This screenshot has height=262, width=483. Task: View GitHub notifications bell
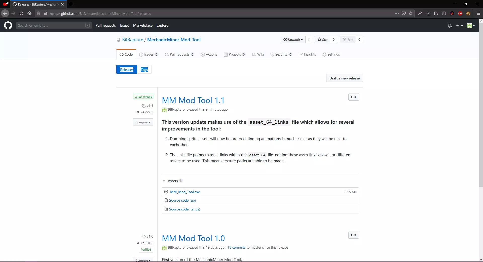[450, 26]
